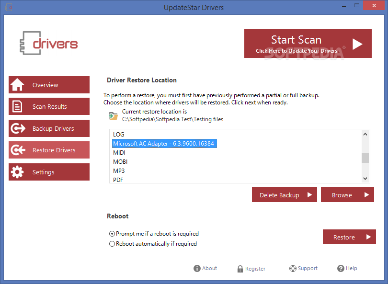
Task: Click the path 'C:\Softpedia\Softpedia Test\Testing files'
Action: tap(173, 119)
